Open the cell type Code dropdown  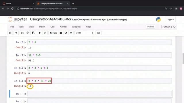point(84,33)
